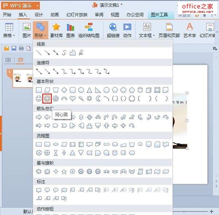Select the vertical scroll banner shape
Screen dimensions: 219x215
[x=140, y=171]
